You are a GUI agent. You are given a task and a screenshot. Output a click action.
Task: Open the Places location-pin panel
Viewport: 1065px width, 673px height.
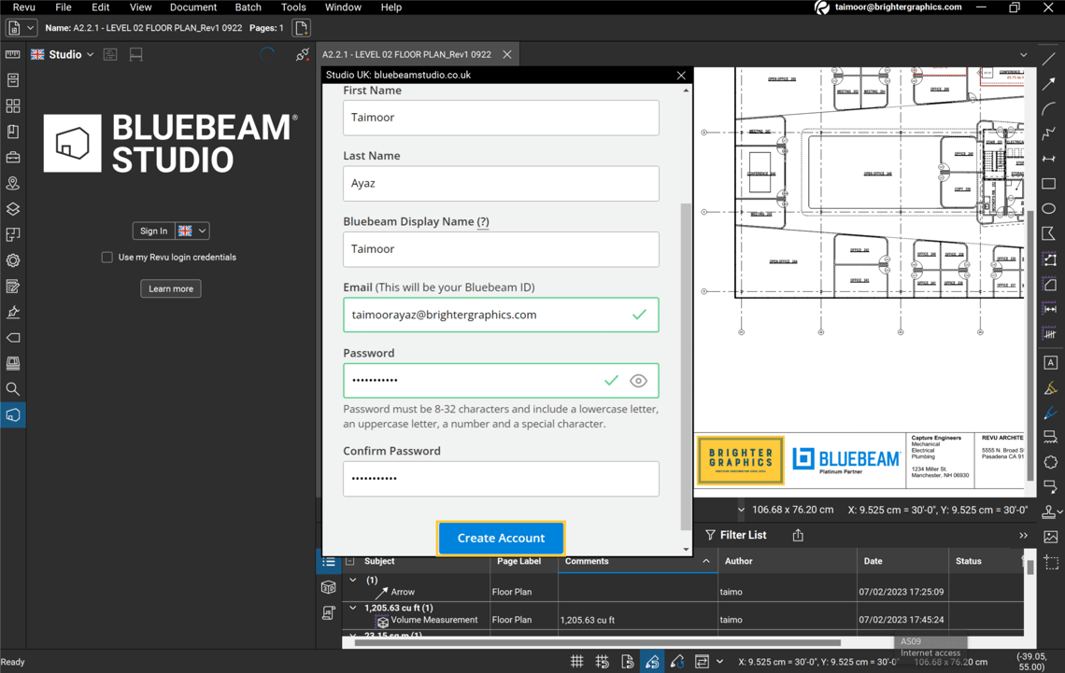coord(13,183)
